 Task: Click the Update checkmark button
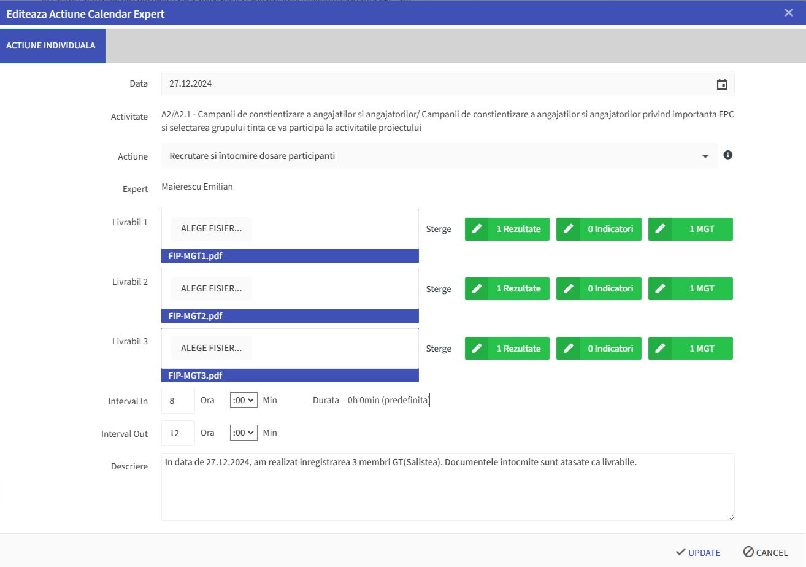click(x=698, y=552)
